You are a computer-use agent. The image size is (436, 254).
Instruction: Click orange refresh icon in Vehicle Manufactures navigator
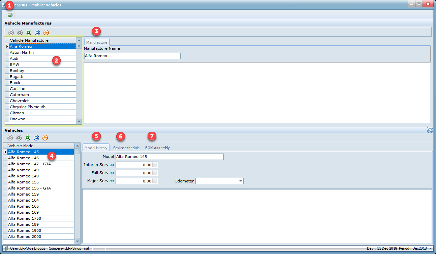tap(46, 33)
